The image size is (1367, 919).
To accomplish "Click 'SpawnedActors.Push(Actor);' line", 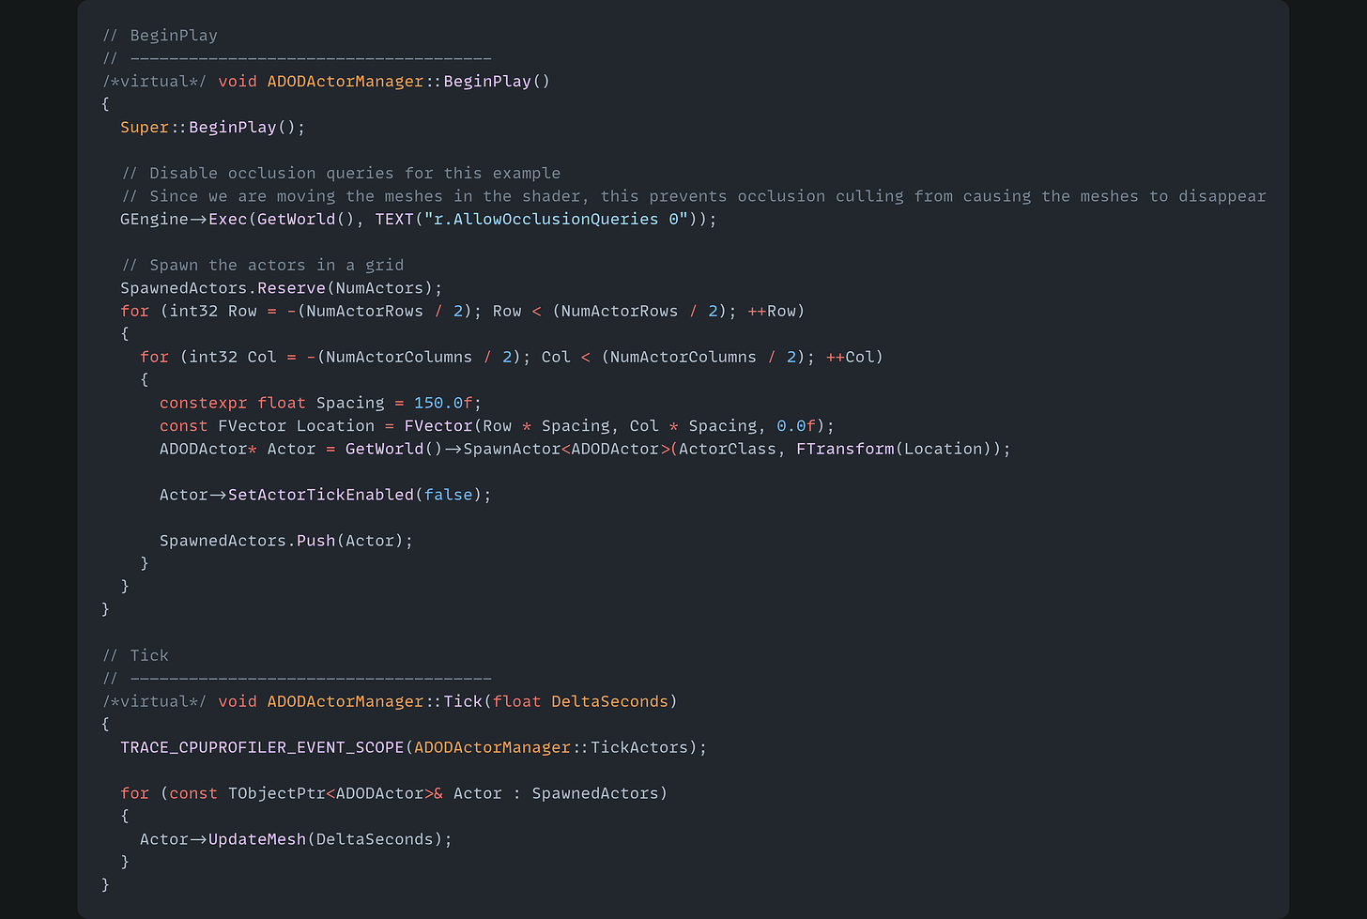I will click(x=285, y=541).
